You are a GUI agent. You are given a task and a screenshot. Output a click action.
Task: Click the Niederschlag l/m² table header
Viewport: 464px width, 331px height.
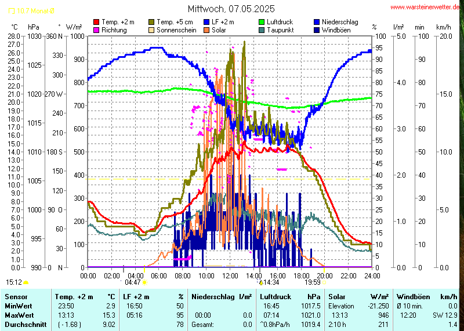click(x=222, y=297)
